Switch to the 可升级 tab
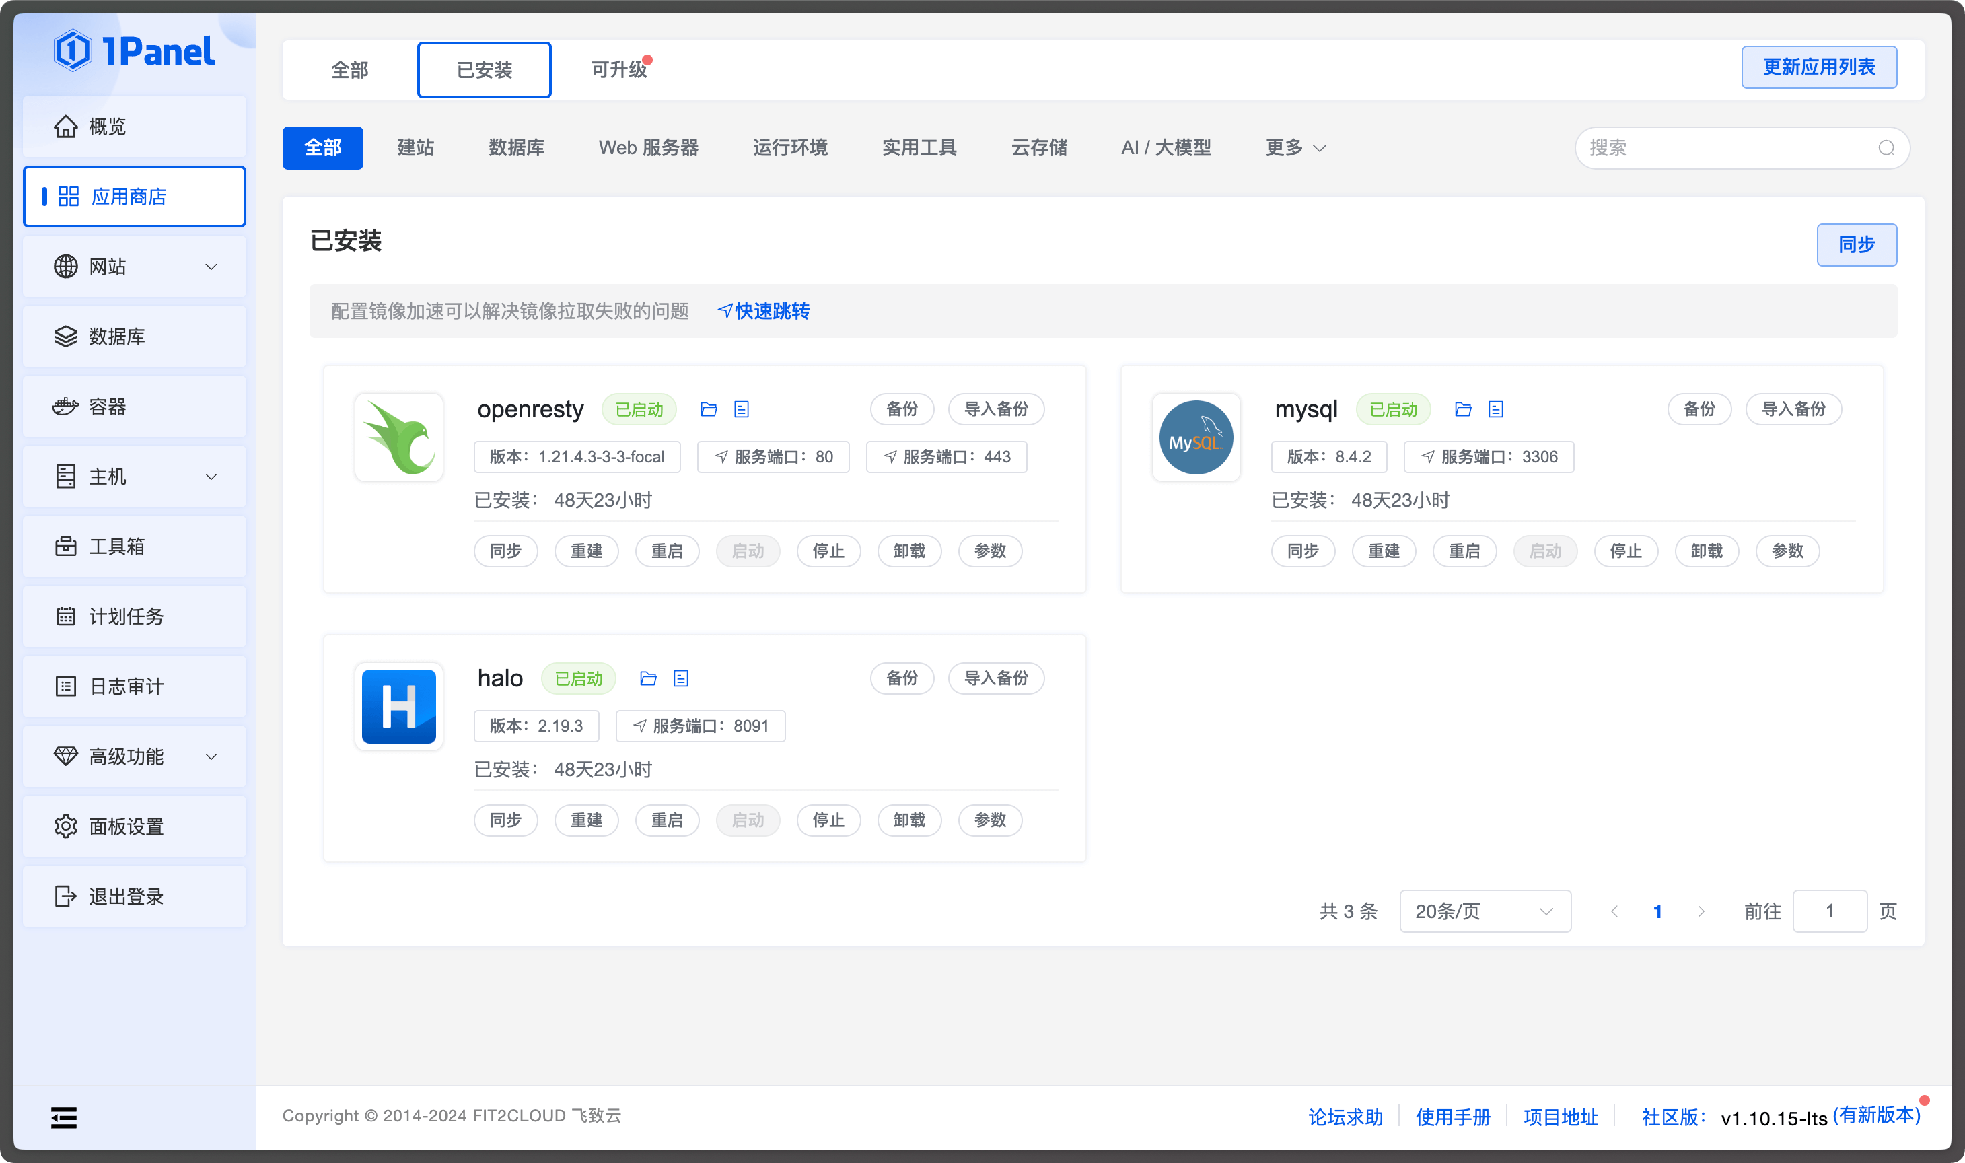The width and height of the screenshot is (1965, 1163). pyautogui.click(x=618, y=69)
